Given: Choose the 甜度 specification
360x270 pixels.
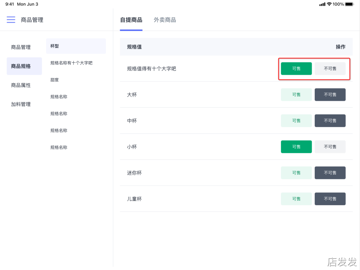Looking at the screenshot, I should click(x=55, y=80).
